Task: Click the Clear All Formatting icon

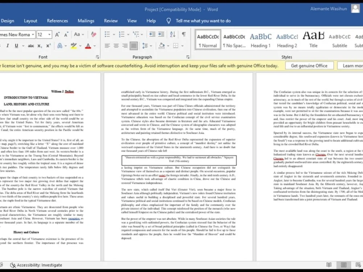Action: click(94, 34)
